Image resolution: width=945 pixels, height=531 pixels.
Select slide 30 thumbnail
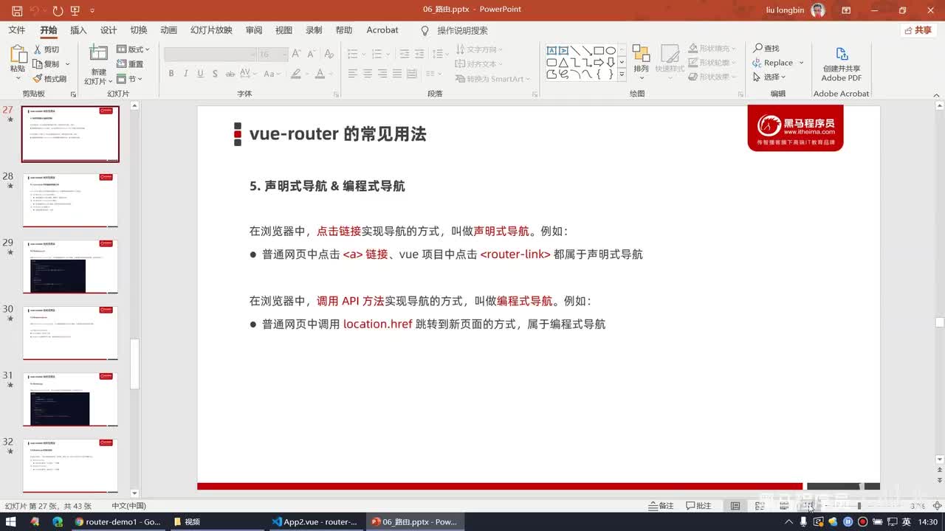coord(70,333)
